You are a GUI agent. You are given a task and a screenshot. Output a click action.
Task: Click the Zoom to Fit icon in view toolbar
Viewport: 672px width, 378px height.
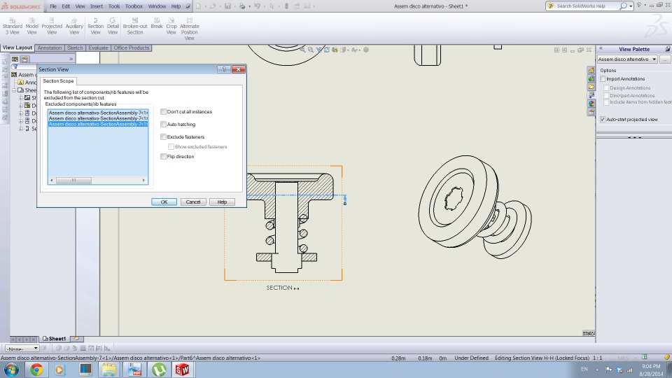(x=302, y=50)
